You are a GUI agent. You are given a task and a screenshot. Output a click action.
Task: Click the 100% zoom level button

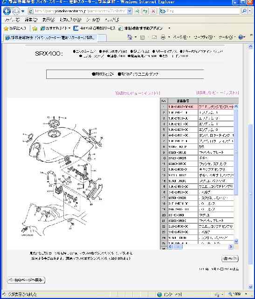click(235, 294)
